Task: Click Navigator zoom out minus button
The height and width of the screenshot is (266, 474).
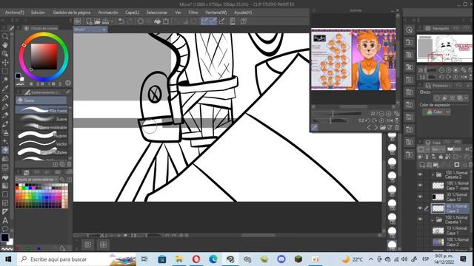Action: pos(442,70)
